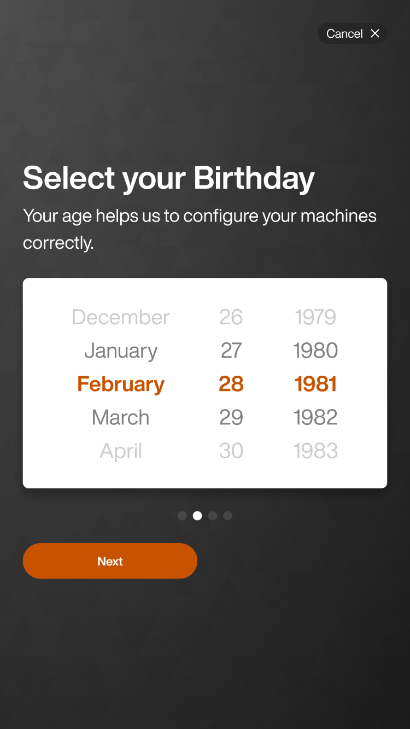Select January in the month picker
The image size is (410, 729).
tap(120, 351)
